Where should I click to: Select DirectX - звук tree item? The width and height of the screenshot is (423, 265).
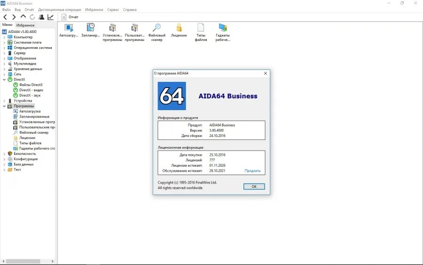(x=30, y=96)
